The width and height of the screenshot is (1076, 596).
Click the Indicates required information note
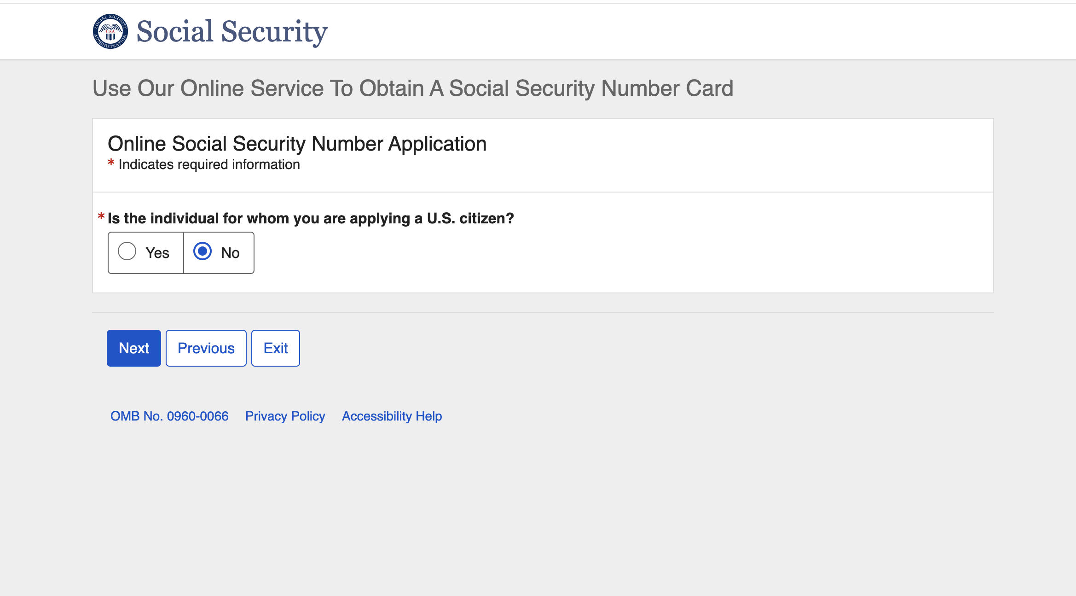[x=209, y=164]
